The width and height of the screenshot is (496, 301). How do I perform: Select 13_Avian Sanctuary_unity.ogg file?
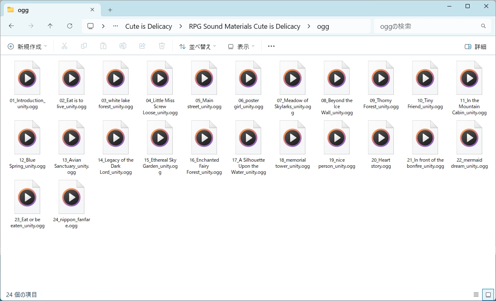(x=72, y=147)
